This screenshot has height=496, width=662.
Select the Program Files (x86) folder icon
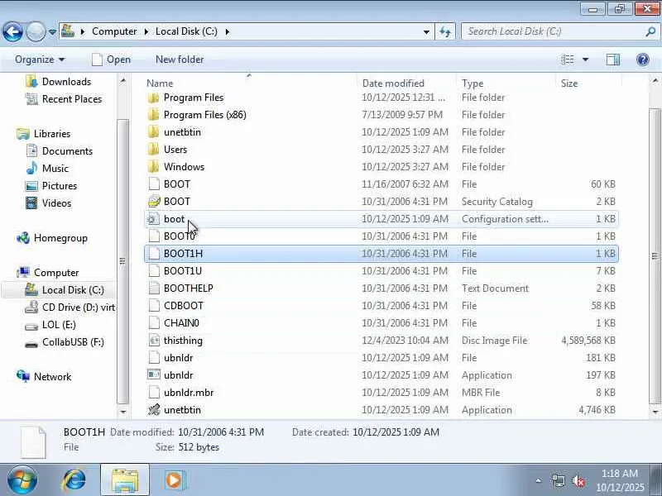154,115
